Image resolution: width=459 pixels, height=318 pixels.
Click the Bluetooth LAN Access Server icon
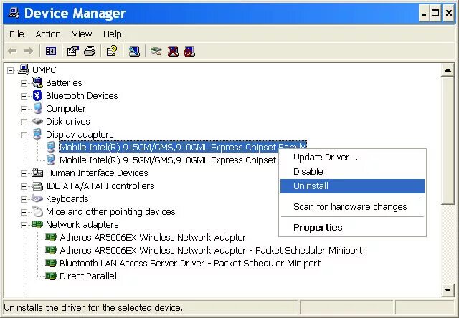51,263
